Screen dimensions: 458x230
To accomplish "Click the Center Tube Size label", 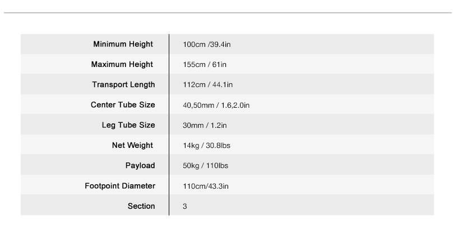I will (123, 105).
